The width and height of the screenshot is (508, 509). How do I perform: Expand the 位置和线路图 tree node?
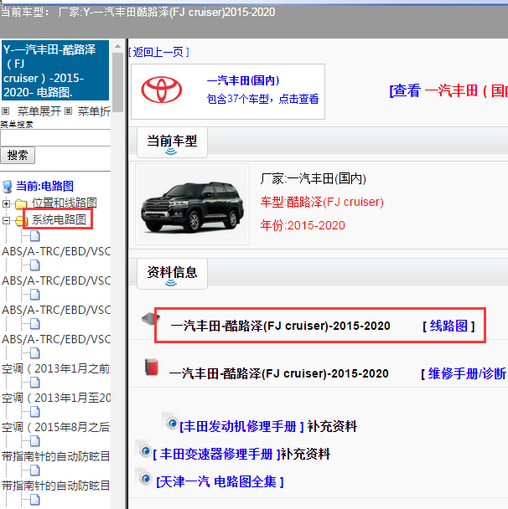(x=6, y=203)
